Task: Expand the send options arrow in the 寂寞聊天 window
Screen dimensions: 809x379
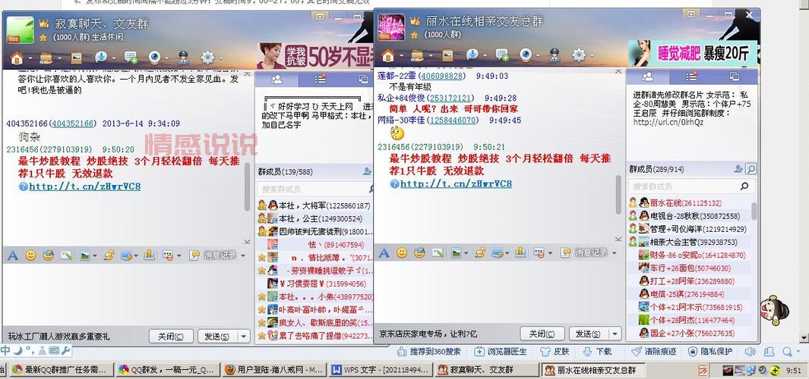Action: click(x=244, y=337)
